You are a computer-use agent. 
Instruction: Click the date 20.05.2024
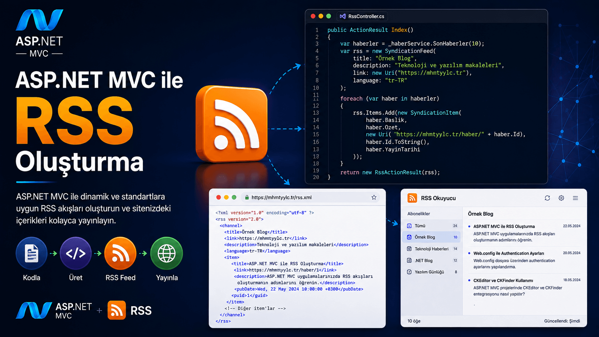pyautogui.click(x=571, y=253)
